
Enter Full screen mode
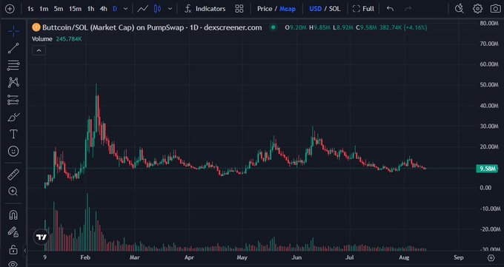[363, 9]
